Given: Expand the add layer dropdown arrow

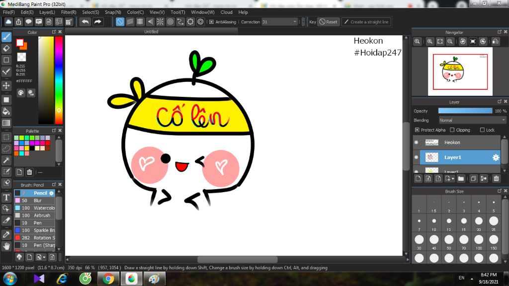Looking at the screenshot, I should 453,179.
